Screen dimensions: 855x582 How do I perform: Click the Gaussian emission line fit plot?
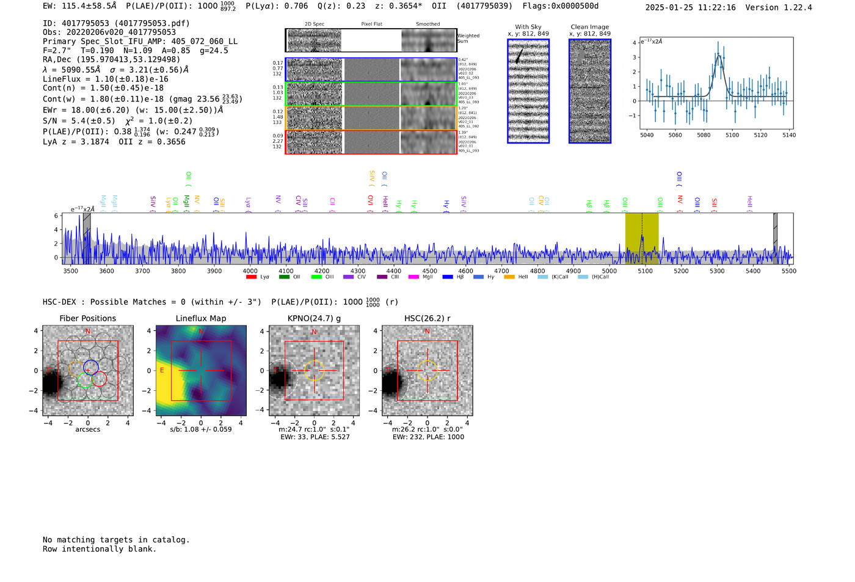(x=716, y=83)
